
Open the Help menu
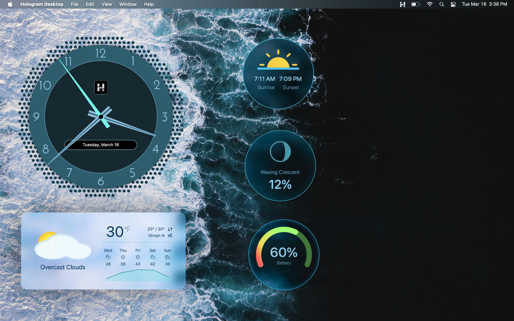(x=149, y=4)
